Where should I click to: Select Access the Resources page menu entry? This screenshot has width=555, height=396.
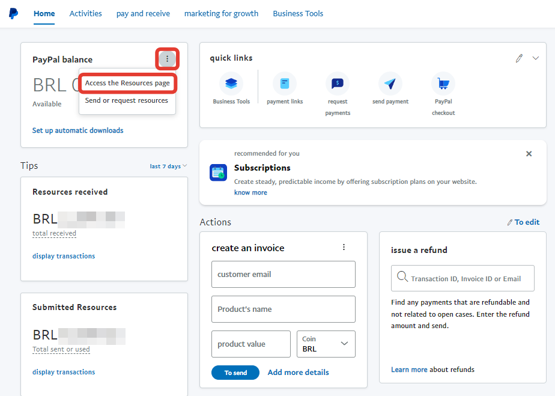tap(127, 83)
